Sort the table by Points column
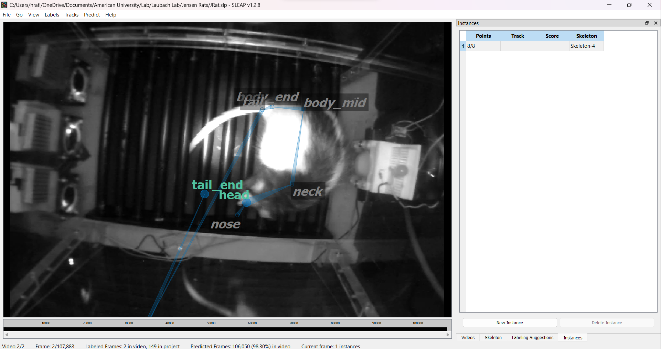661x349 pixels. point(483,36)
